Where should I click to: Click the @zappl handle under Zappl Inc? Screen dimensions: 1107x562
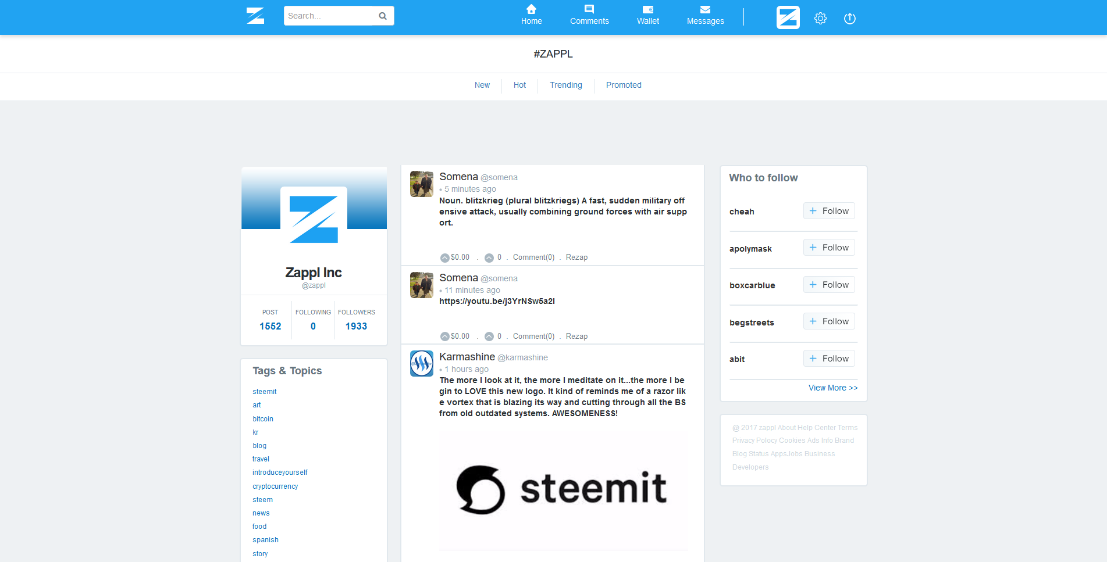pos(314,285)
